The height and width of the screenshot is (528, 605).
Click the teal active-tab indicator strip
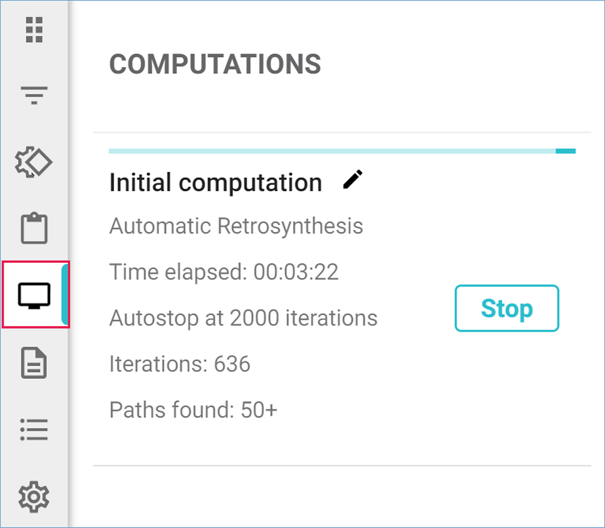pos(65,295)
